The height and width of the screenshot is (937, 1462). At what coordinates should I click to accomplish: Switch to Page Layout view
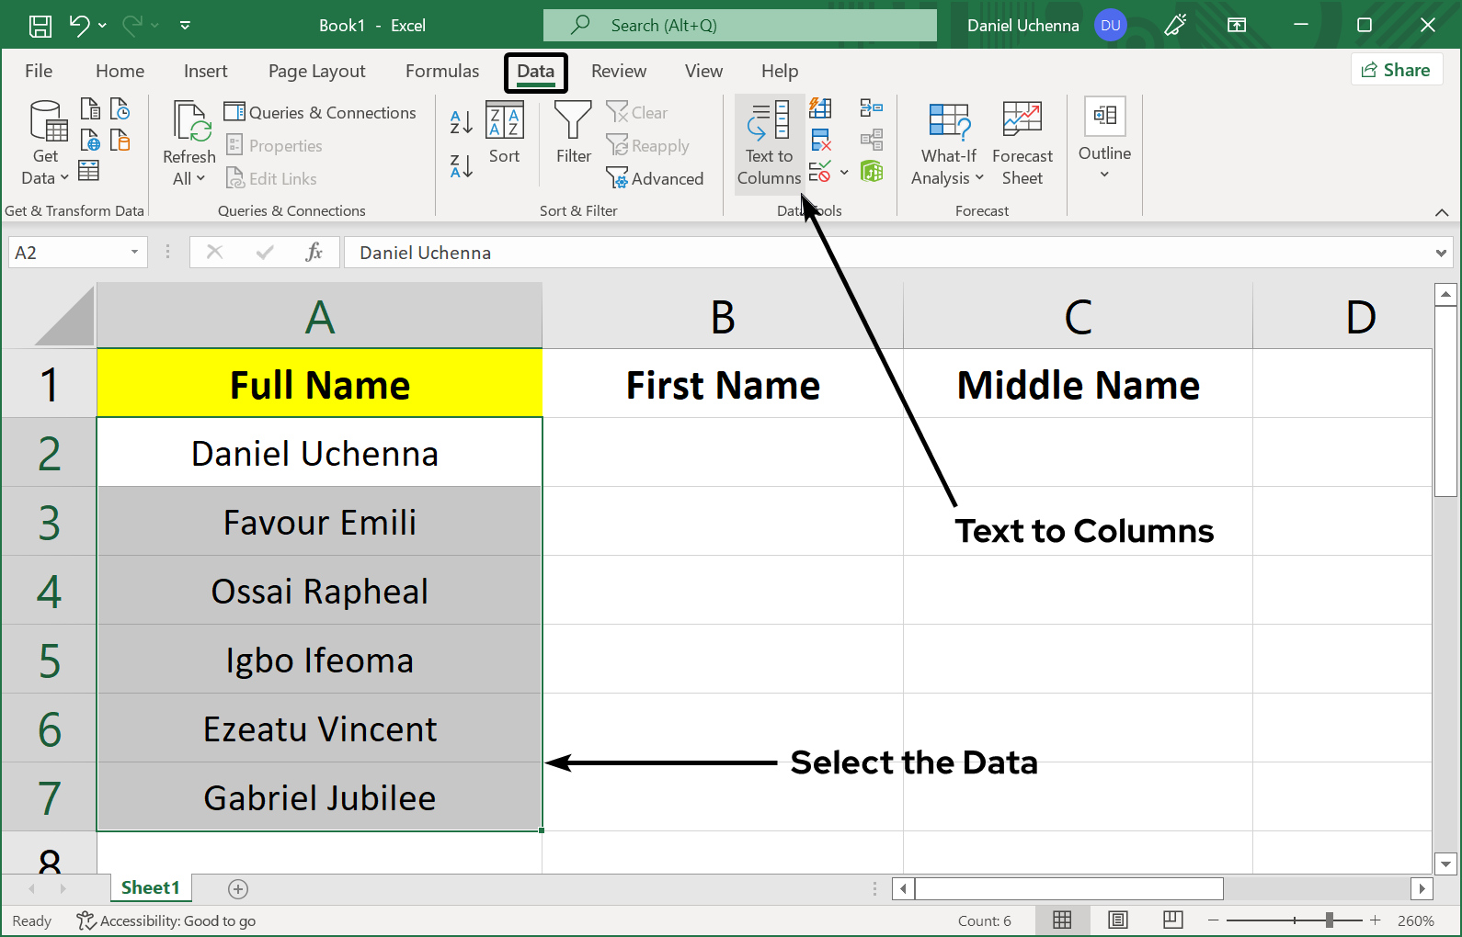coord(1117,920)
